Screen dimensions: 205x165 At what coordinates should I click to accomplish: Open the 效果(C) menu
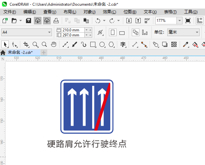tap(109, 12)
